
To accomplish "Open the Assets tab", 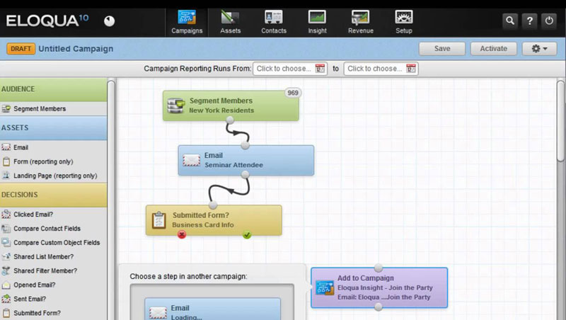I will tap(231, 23).
